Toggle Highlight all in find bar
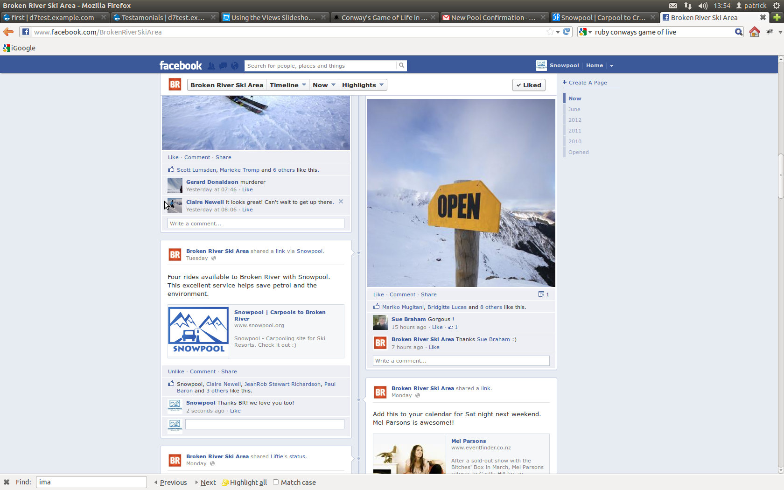Viewport: 784px width, 490px height. pyautogui.click(x=244, y=482)
